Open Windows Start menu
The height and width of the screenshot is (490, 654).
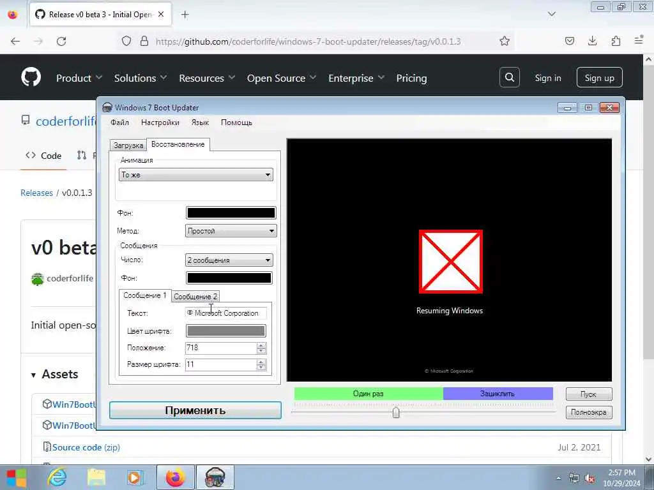pos(16,477)
